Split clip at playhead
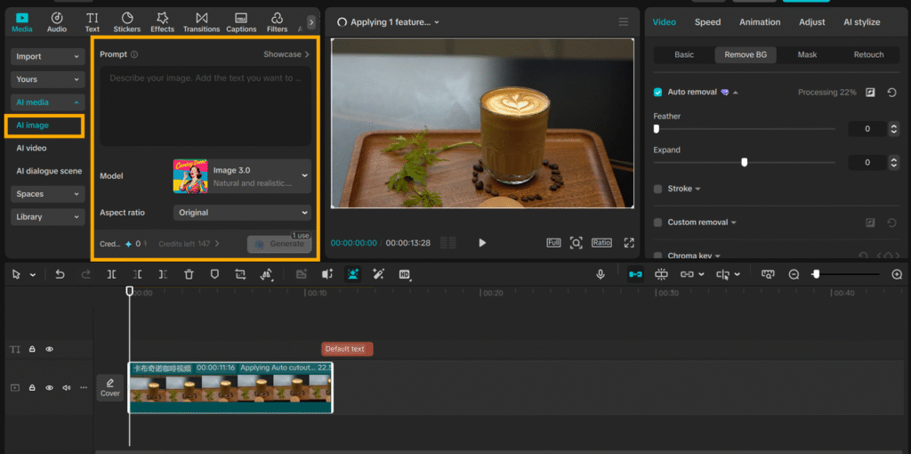The image size is (911, 454). (111, 274)
